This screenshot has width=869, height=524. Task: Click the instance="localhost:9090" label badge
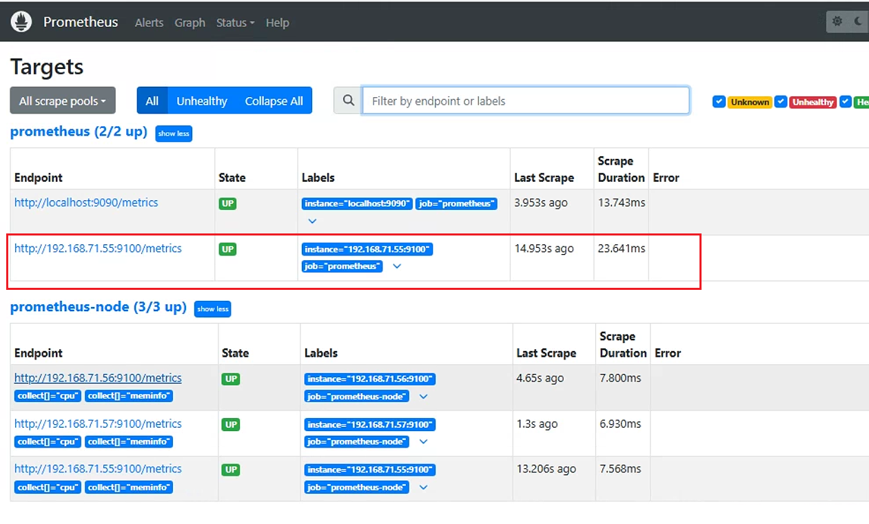pyautogui.click(x=357, y=204)
